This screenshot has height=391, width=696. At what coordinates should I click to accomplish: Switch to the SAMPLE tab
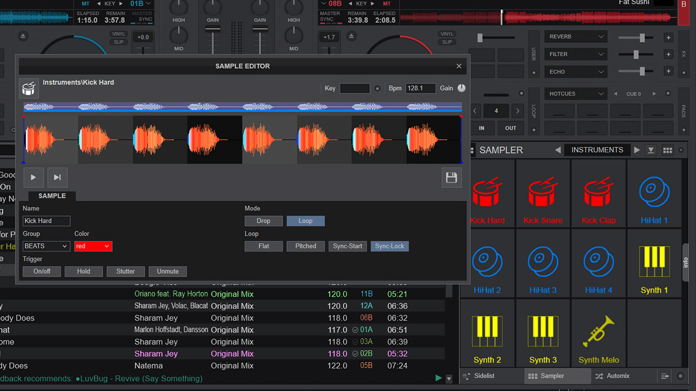[x=52, y=196]
